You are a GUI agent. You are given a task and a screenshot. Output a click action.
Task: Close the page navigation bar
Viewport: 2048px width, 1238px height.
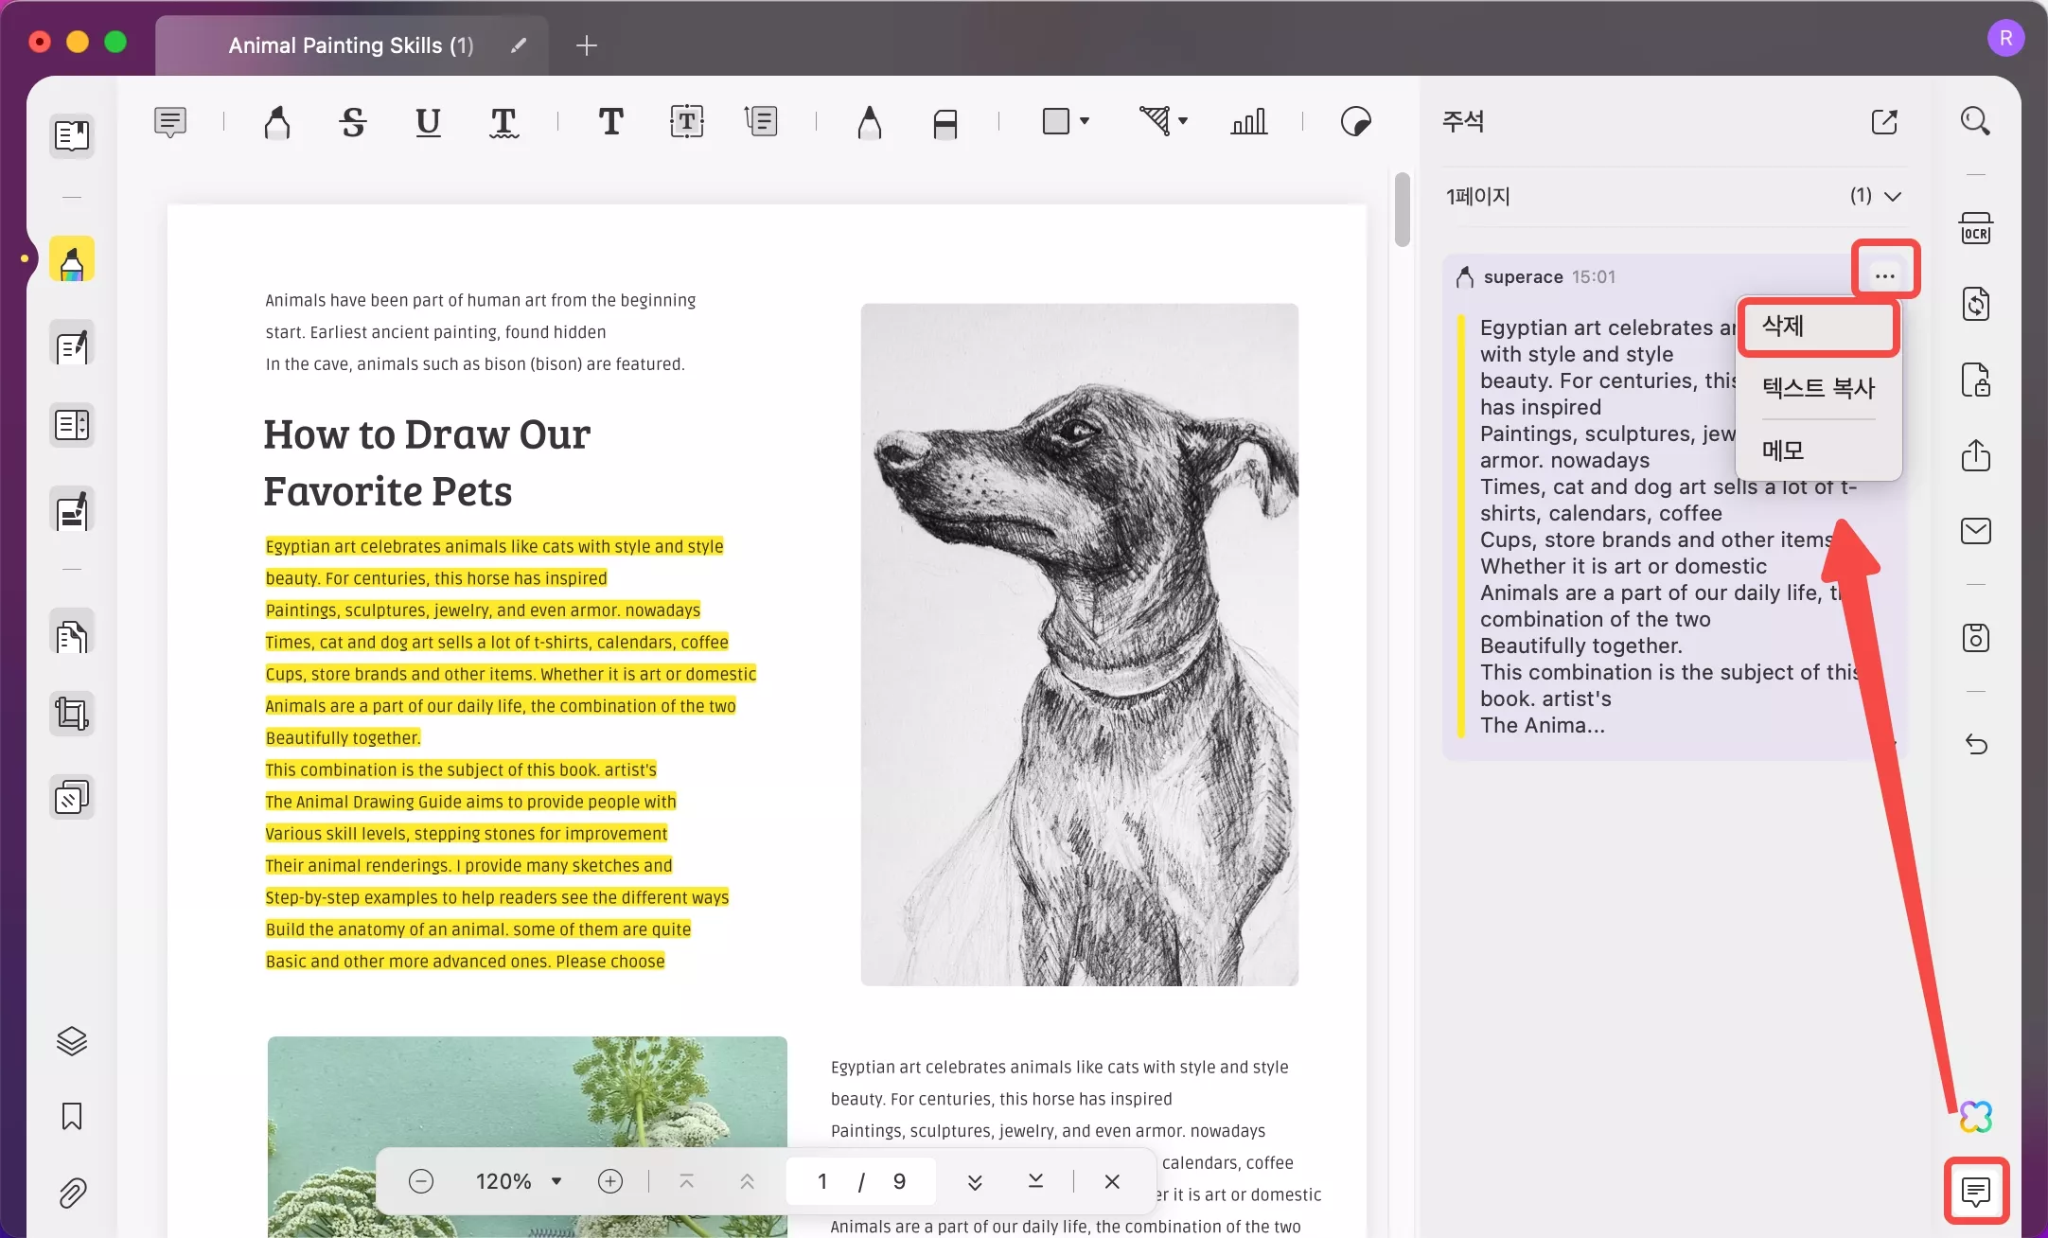1112,1181
